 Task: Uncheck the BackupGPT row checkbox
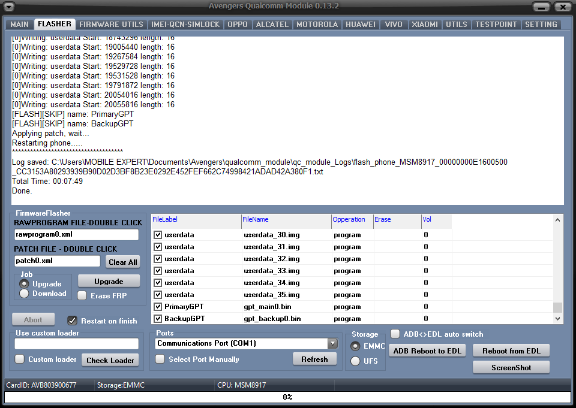[158, 319]
